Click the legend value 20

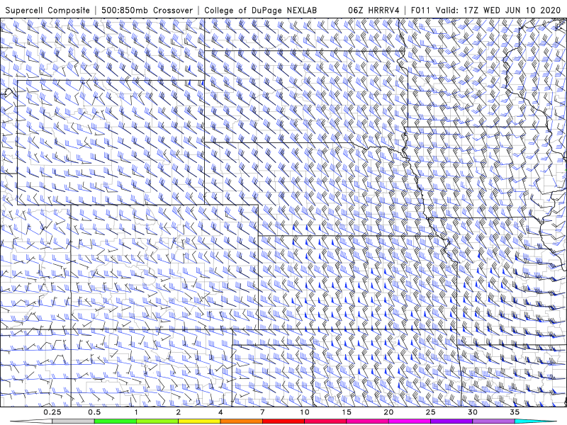[388, 412]
